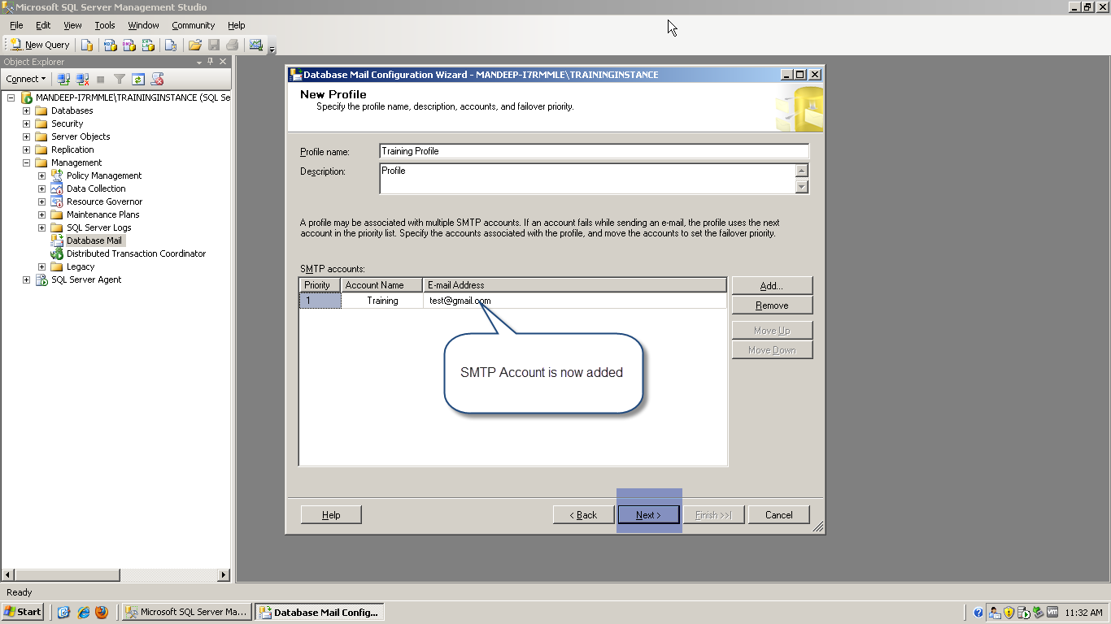Click Refresh icon in Object Explorer

(x=138, y=79)
